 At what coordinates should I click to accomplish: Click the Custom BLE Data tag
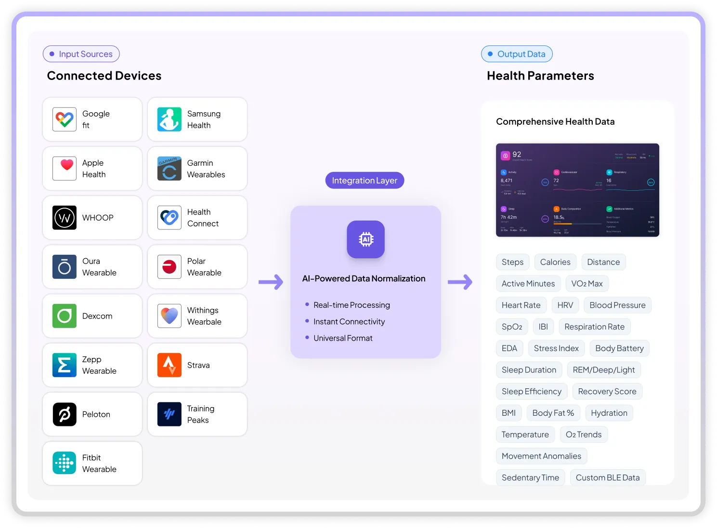(607, 478)
